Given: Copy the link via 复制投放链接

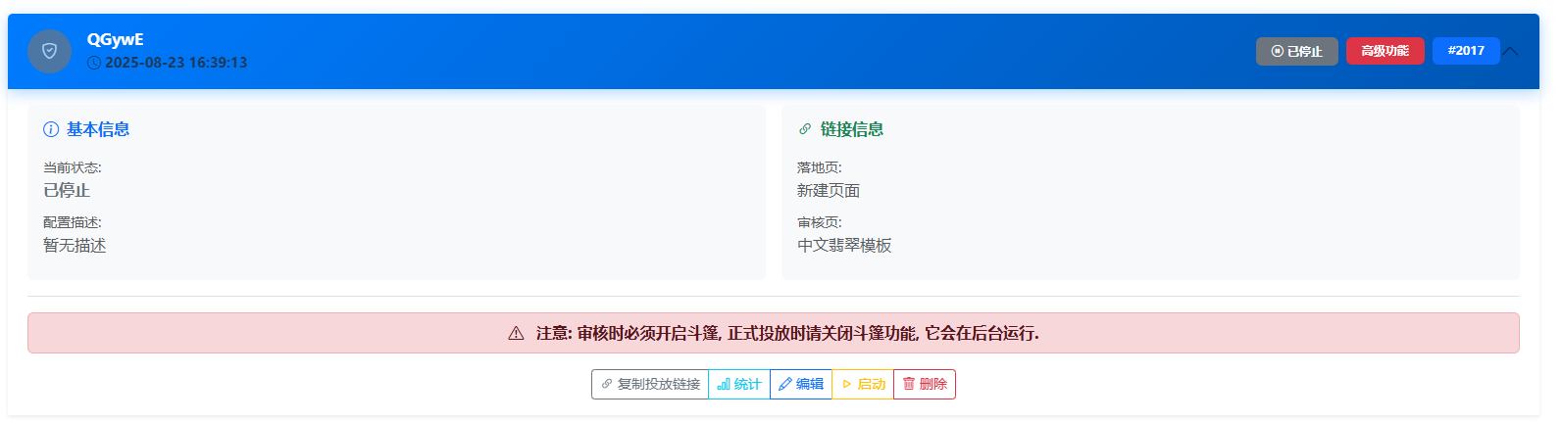Looking at the screenshot, I should click(x=650, y=384).
